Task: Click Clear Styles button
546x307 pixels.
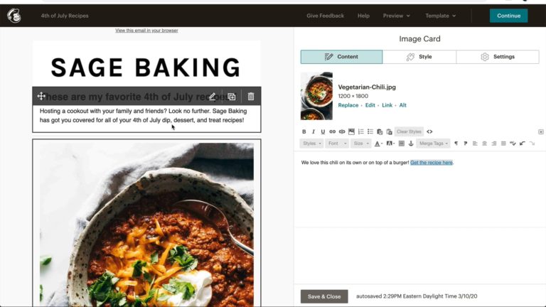Action: click(x=409, y=131)
